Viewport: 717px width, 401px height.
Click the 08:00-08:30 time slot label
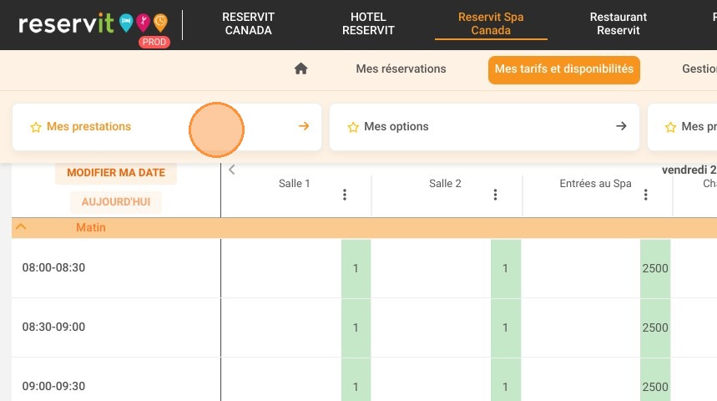[x=53, y=267]
